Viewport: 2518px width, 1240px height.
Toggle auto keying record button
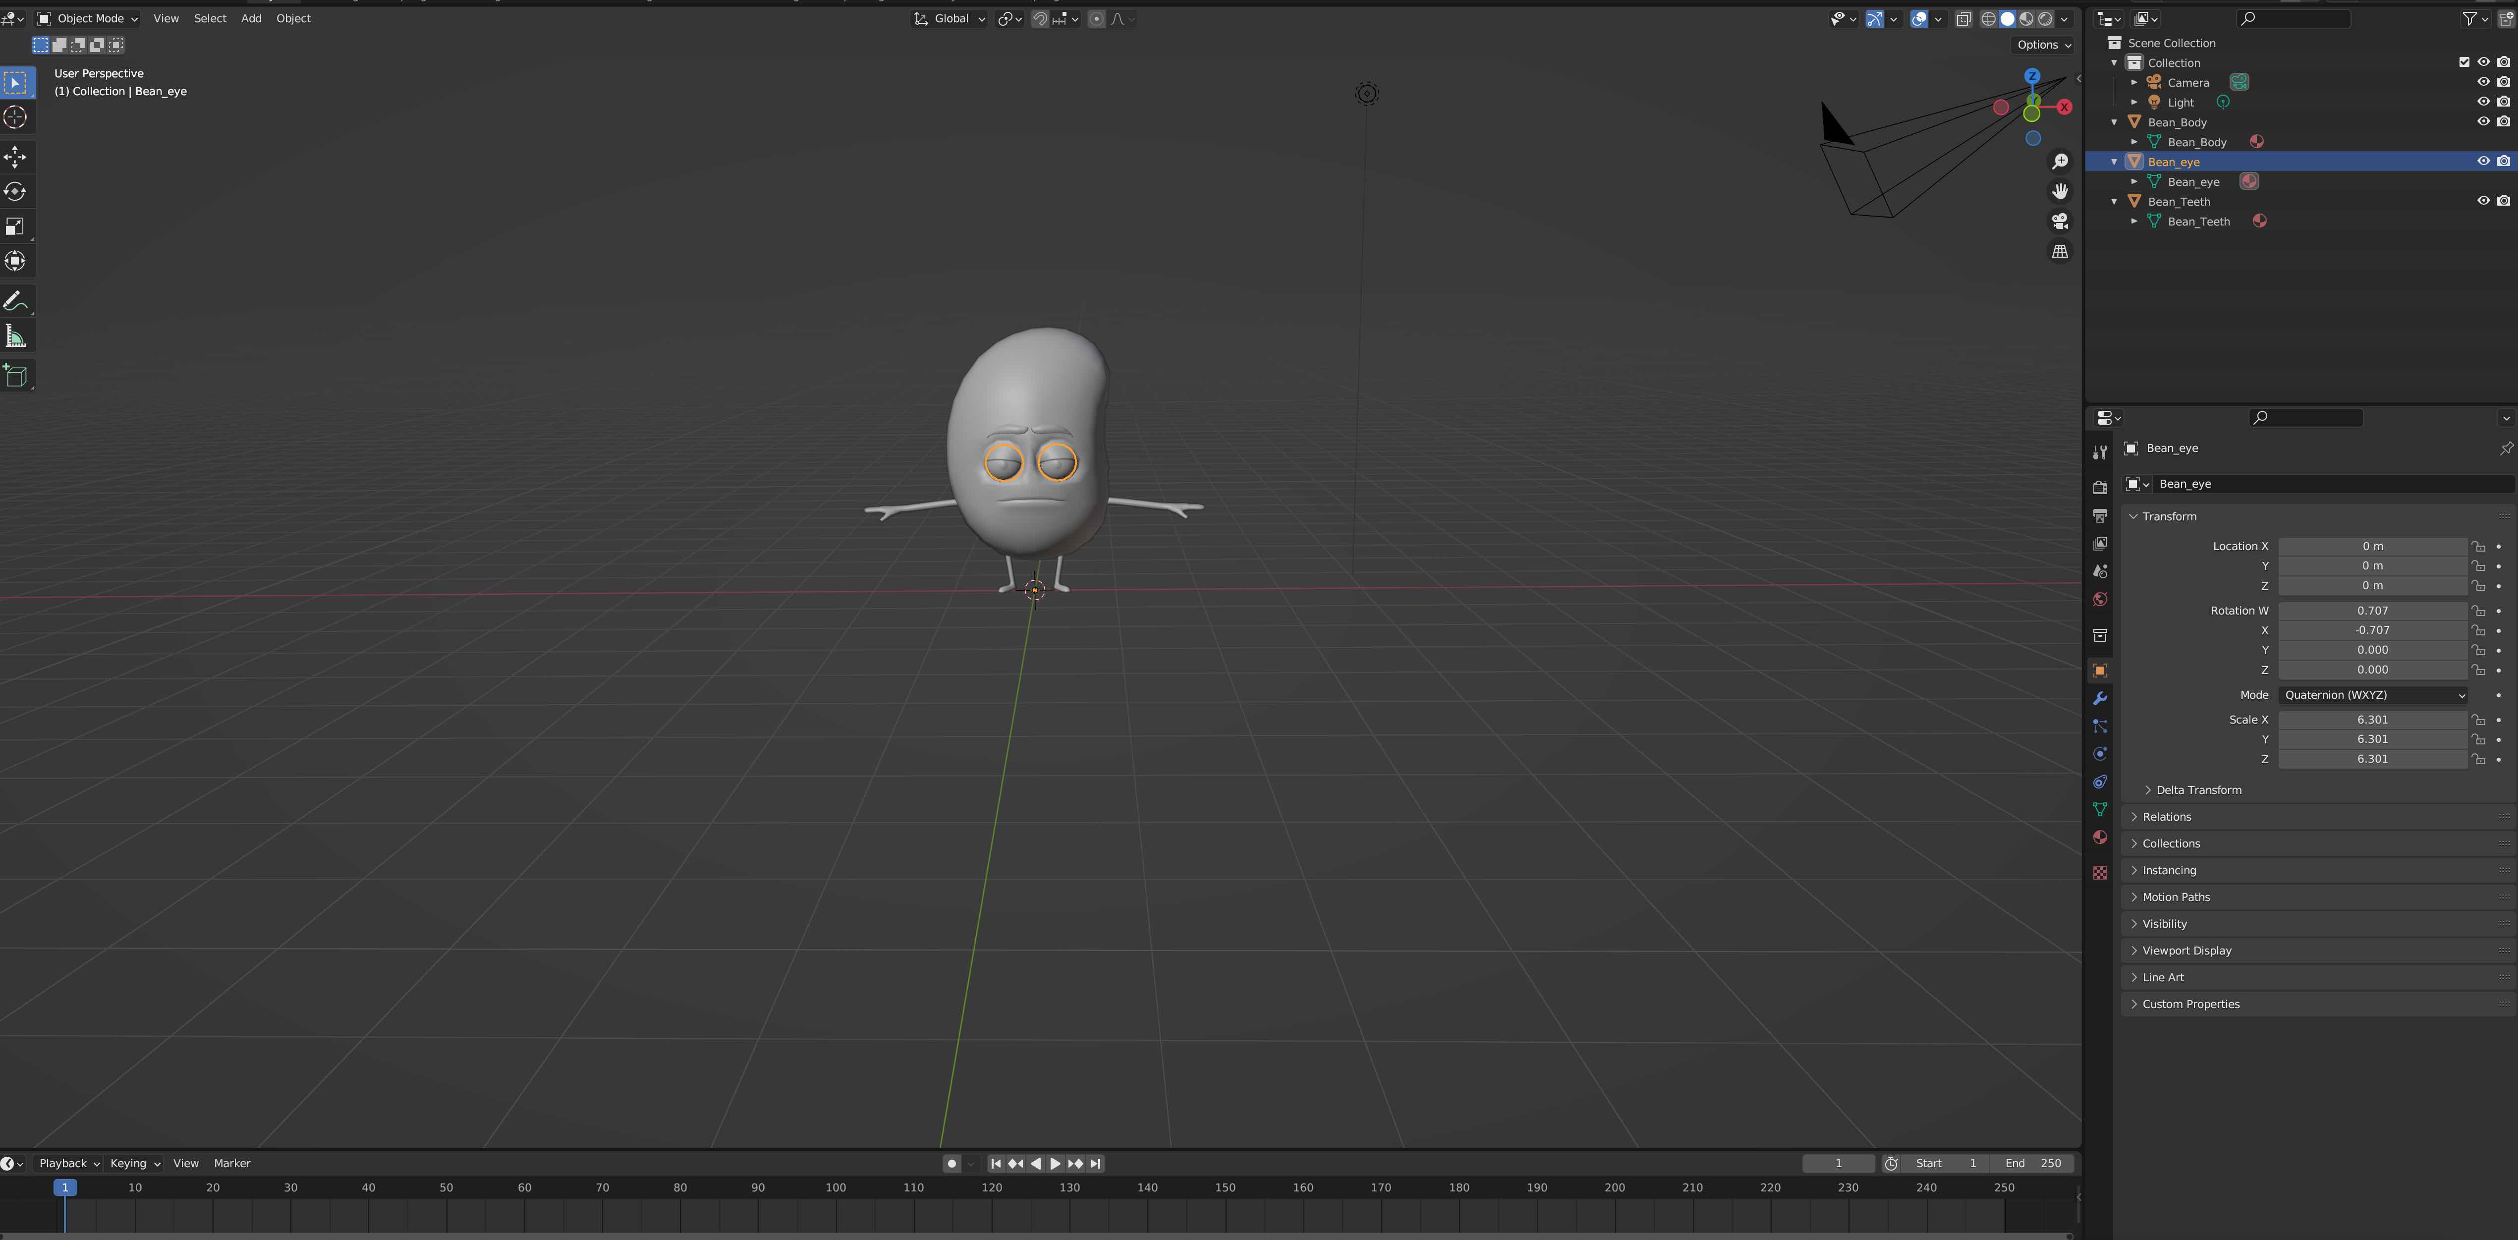[x=952, y=1164]
